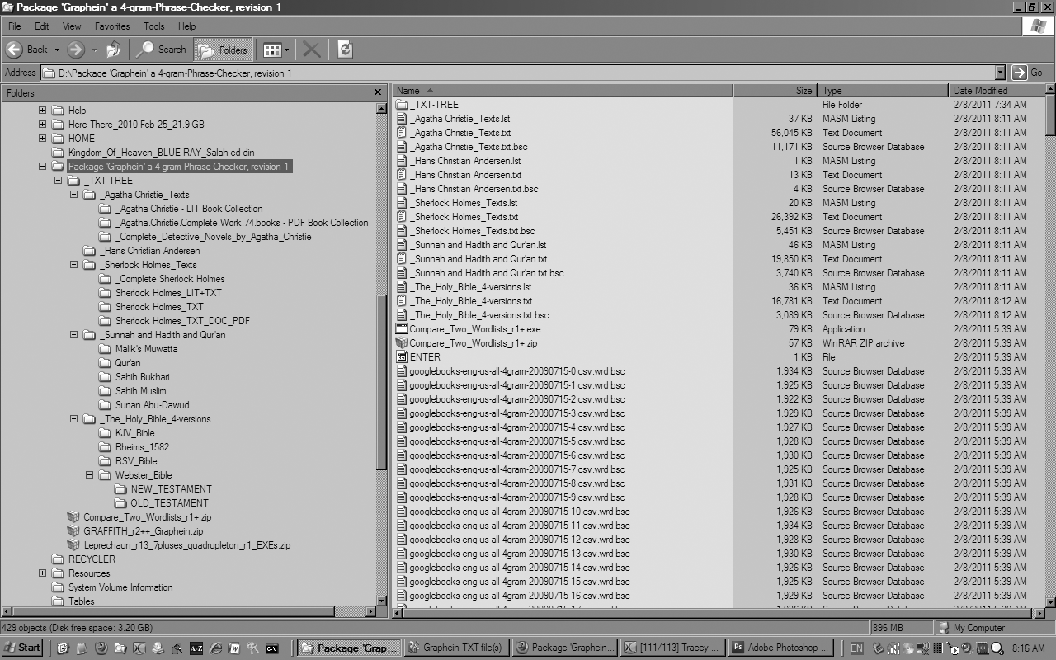Sort by the Name column header
Viewport: 1056px width, 660px height.
point(563,90)
